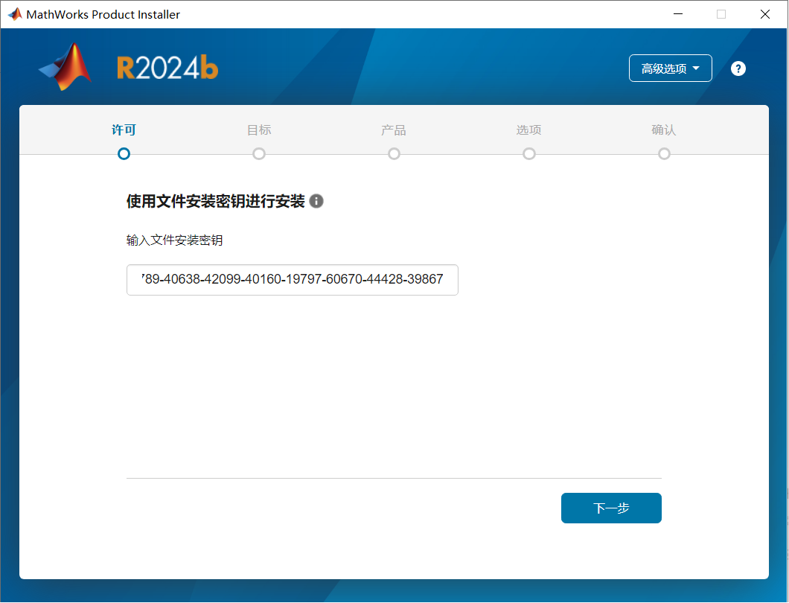Click the MathWorks Product Installer title text

(103, 15)
